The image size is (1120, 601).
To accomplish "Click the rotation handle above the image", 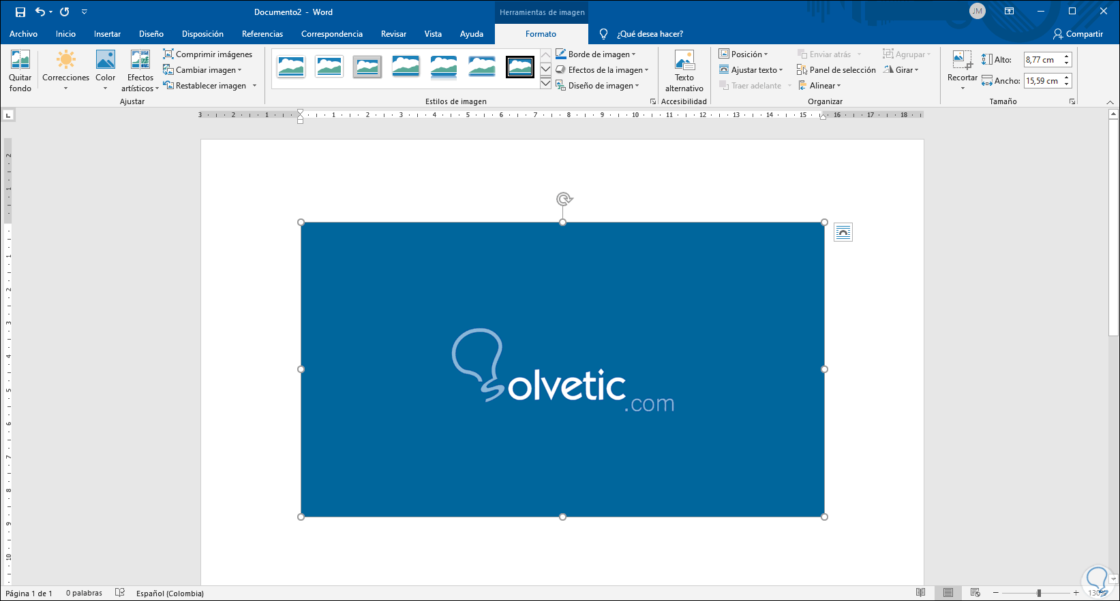I will [x=563, y=199].
